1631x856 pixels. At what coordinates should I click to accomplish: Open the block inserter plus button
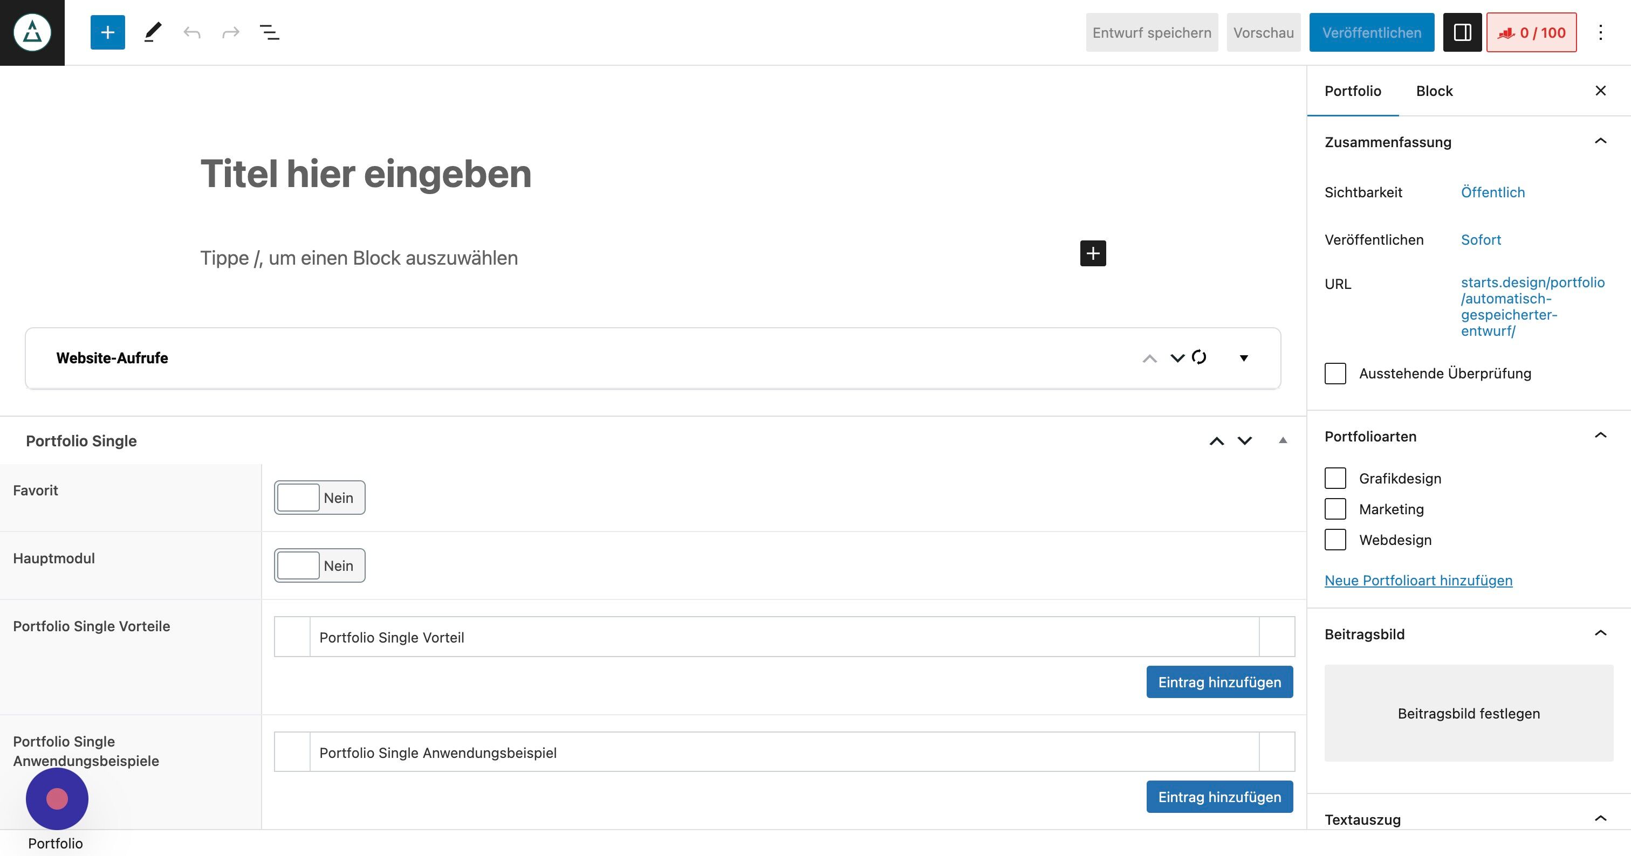click(x=108, y=32)
